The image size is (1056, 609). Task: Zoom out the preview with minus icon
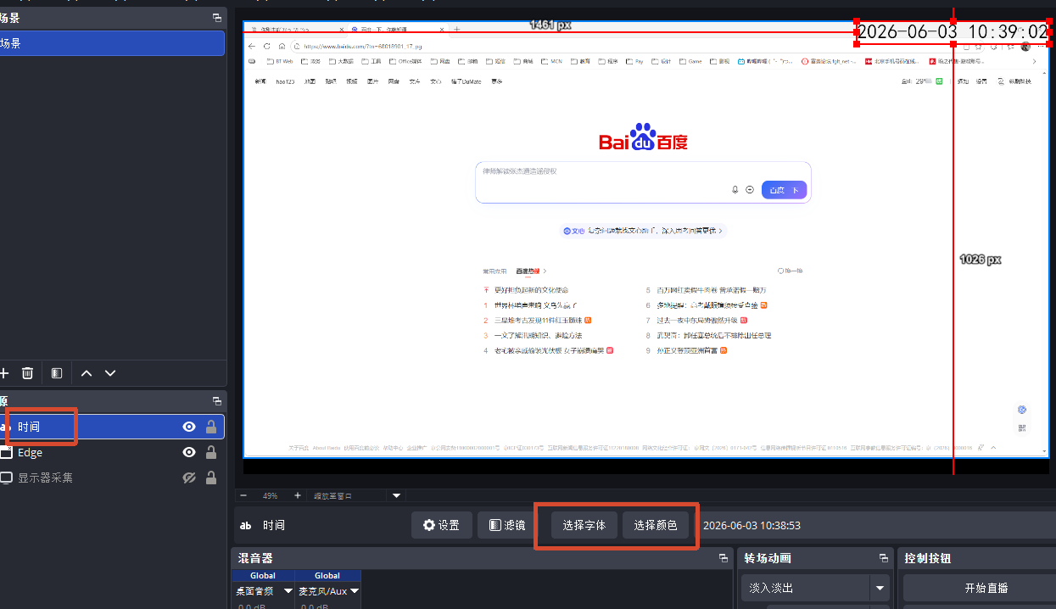coord(243,495)
